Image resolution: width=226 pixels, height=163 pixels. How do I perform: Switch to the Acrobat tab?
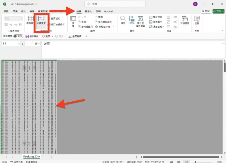pos(109,11)
